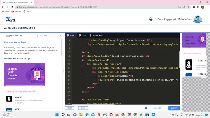Click the weather widget showing 26°C Cloudy
This screenshot has height=118, width=210.
click(x=8, y=115)
